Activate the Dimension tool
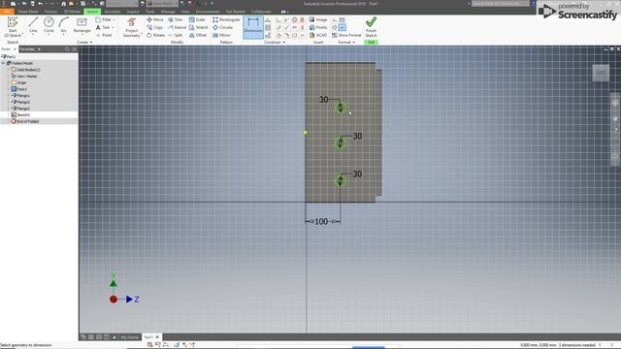621x349 pixels. pos(253,27)
